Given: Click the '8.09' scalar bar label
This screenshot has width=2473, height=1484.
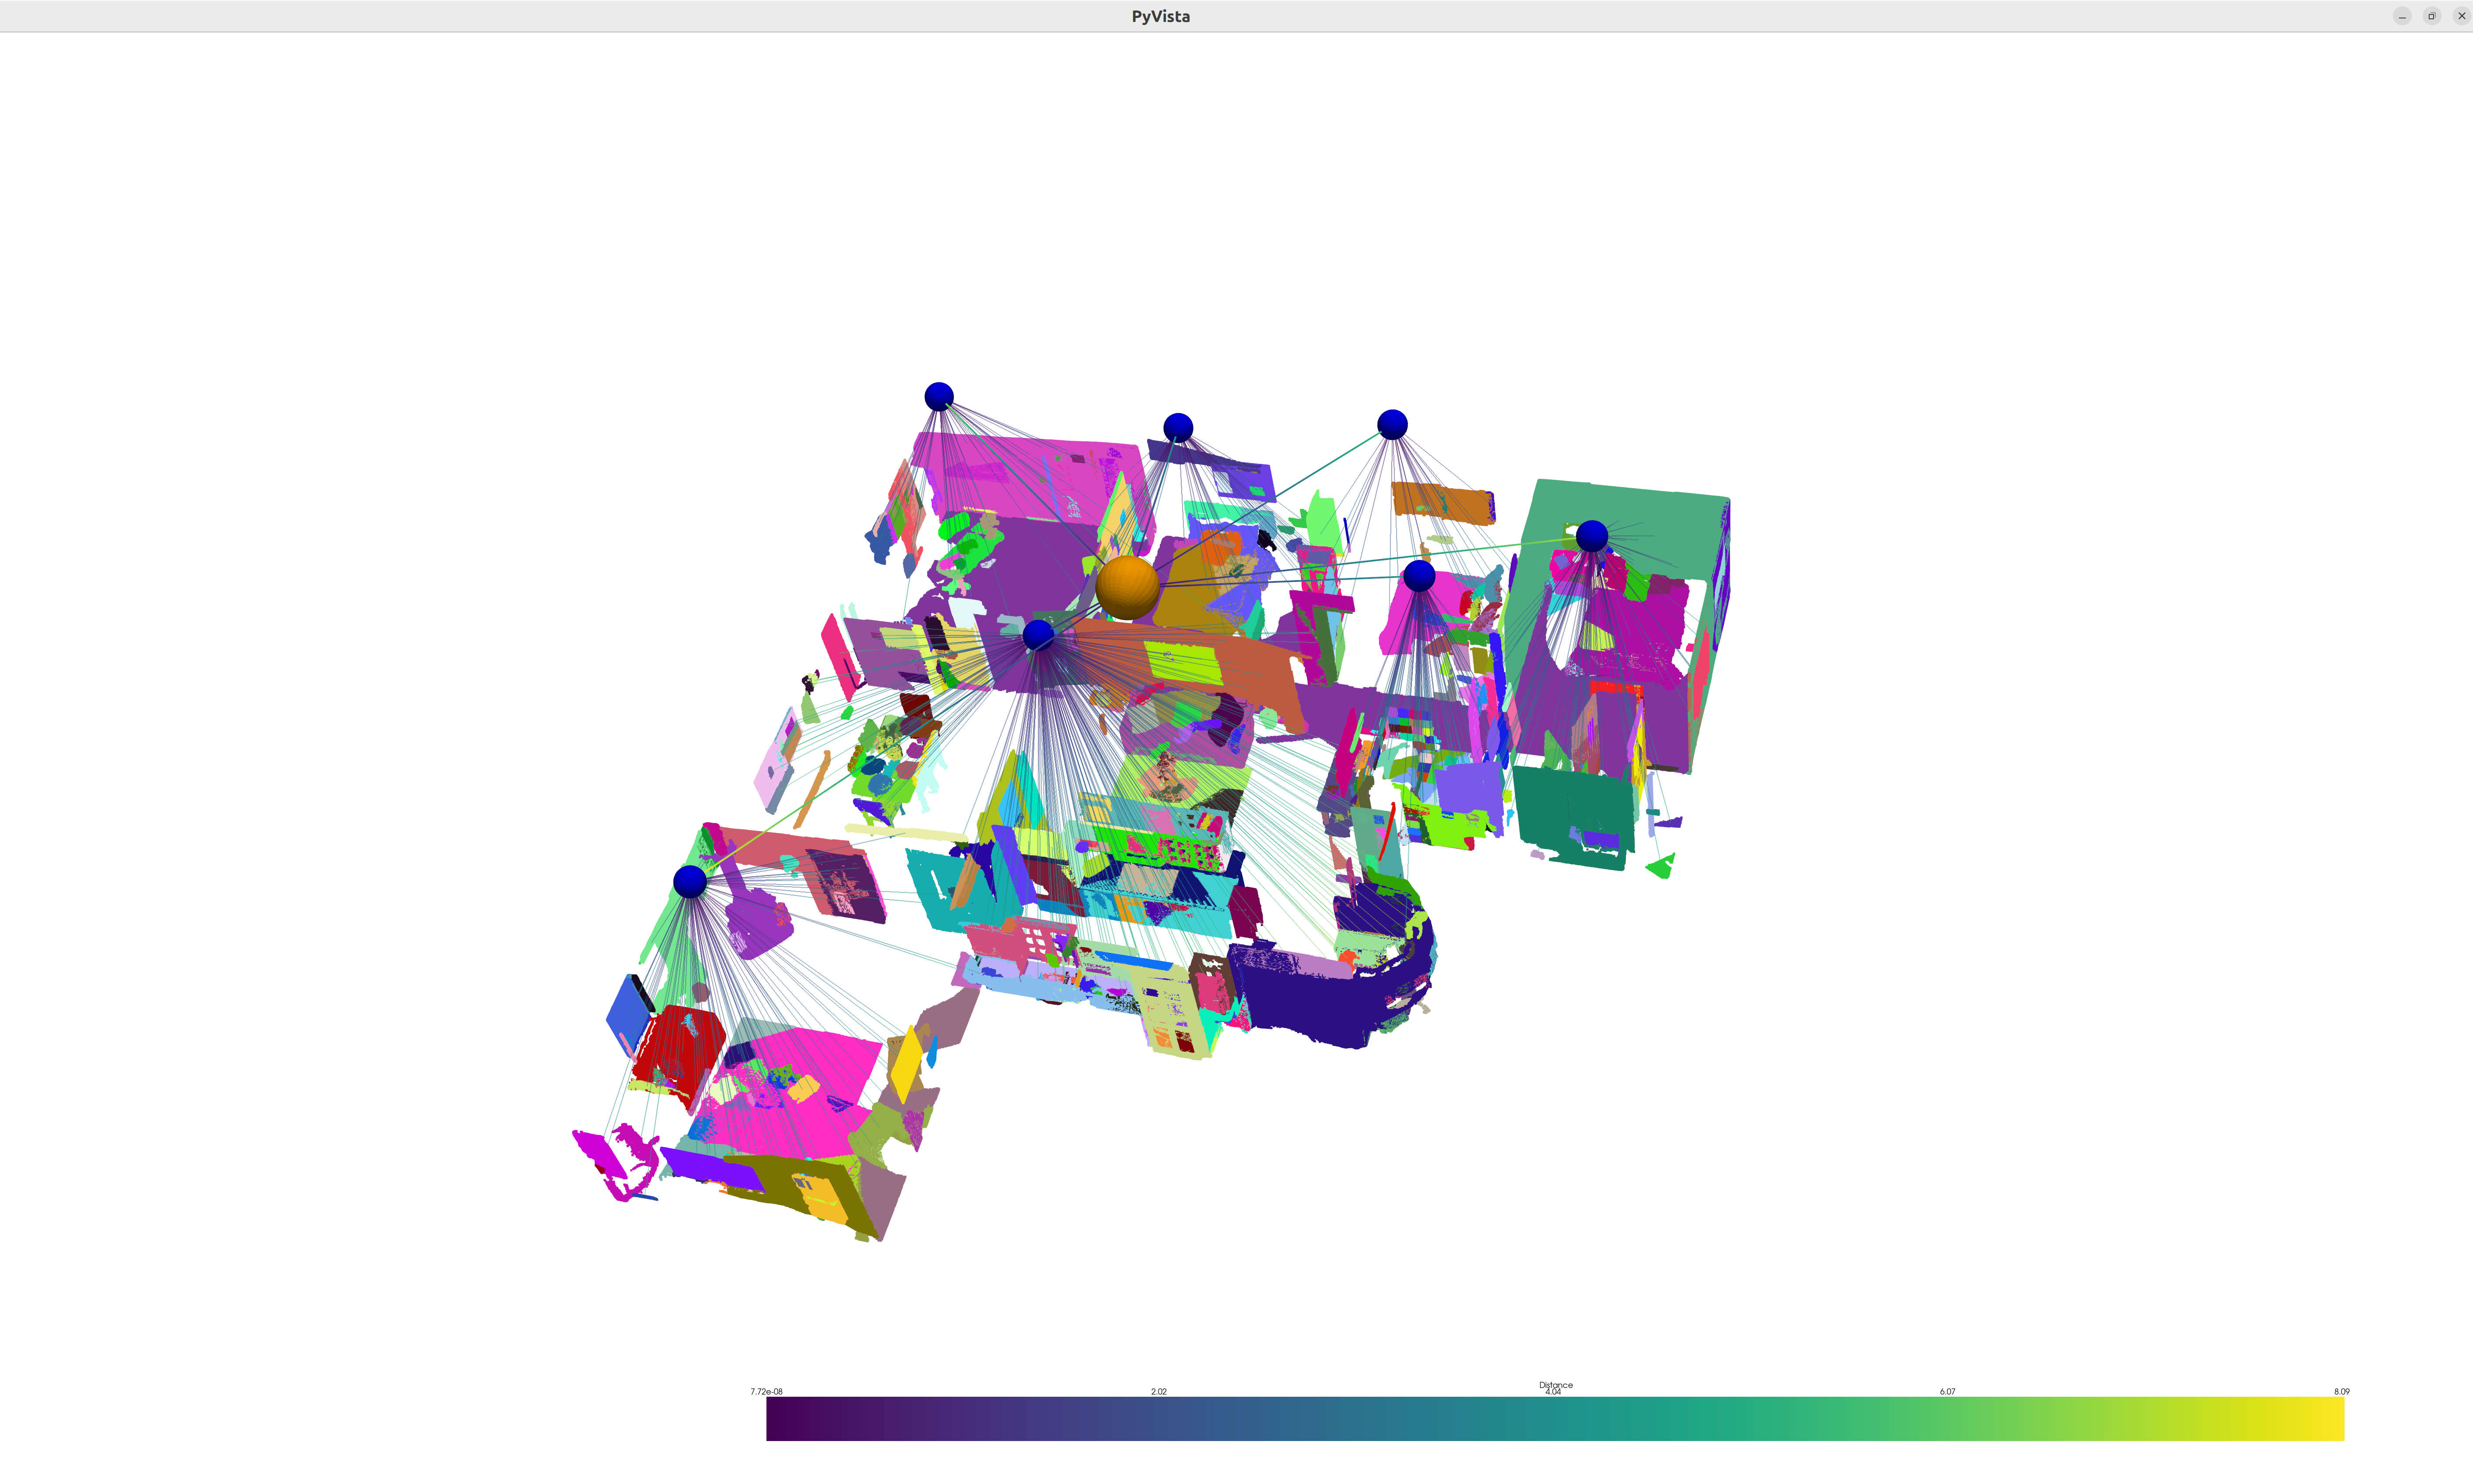Looking at the screenshot, I should [2341, 1392].
